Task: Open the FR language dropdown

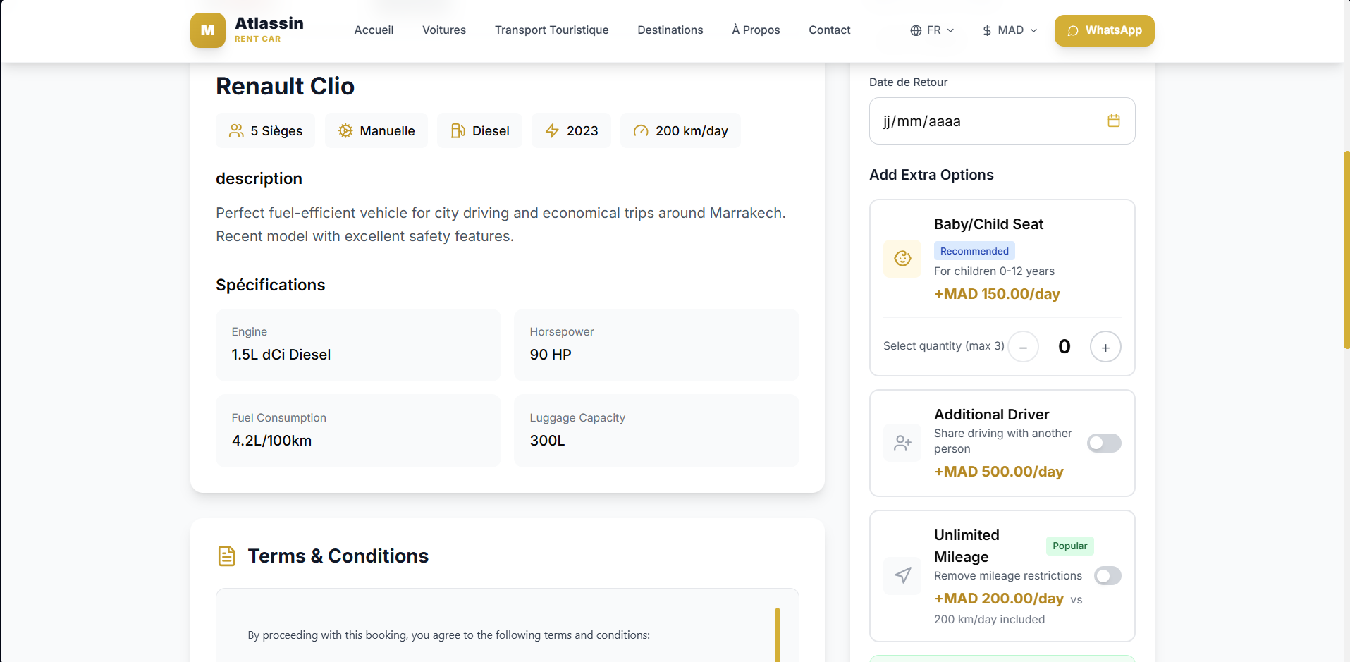Action: [932, 30]
